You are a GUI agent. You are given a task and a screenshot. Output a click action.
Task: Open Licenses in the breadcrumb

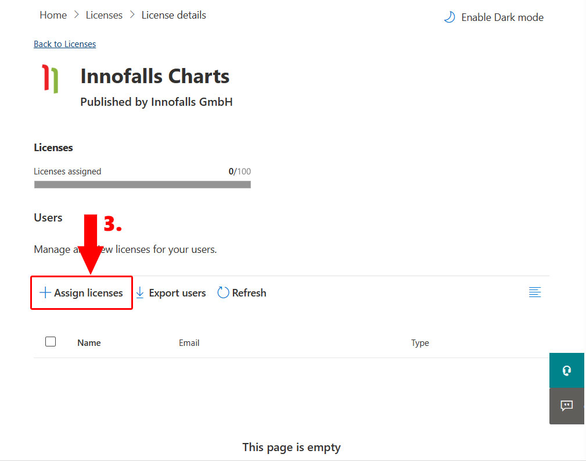104,15
